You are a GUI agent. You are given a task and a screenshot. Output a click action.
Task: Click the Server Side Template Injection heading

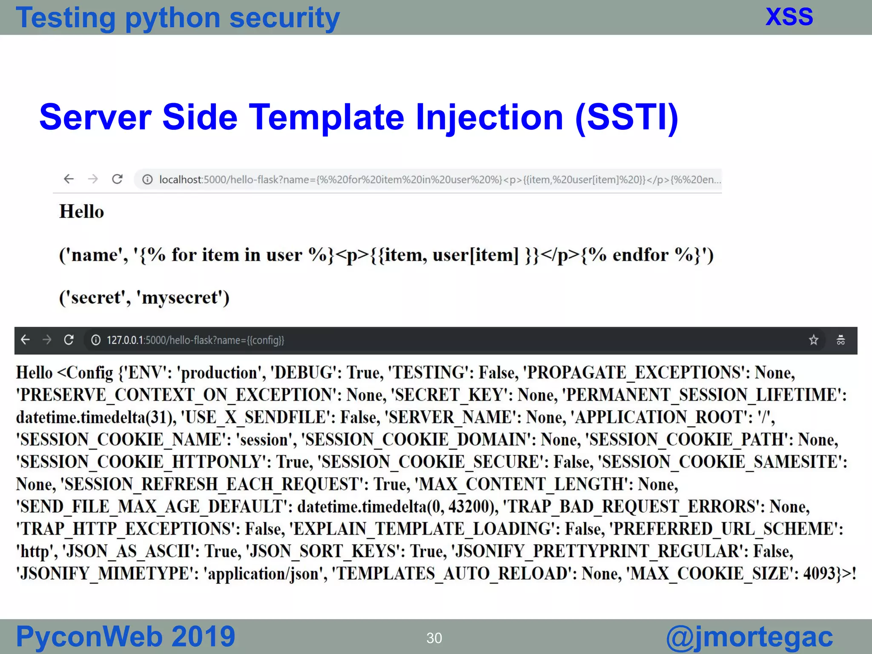tap(359, 117)
